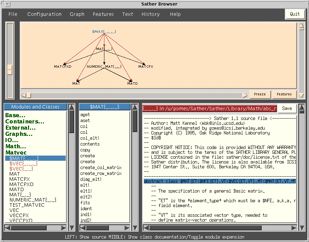Click the MATD graph node
This screenshot has width=309, height=242.
click(x=132, y=84)
